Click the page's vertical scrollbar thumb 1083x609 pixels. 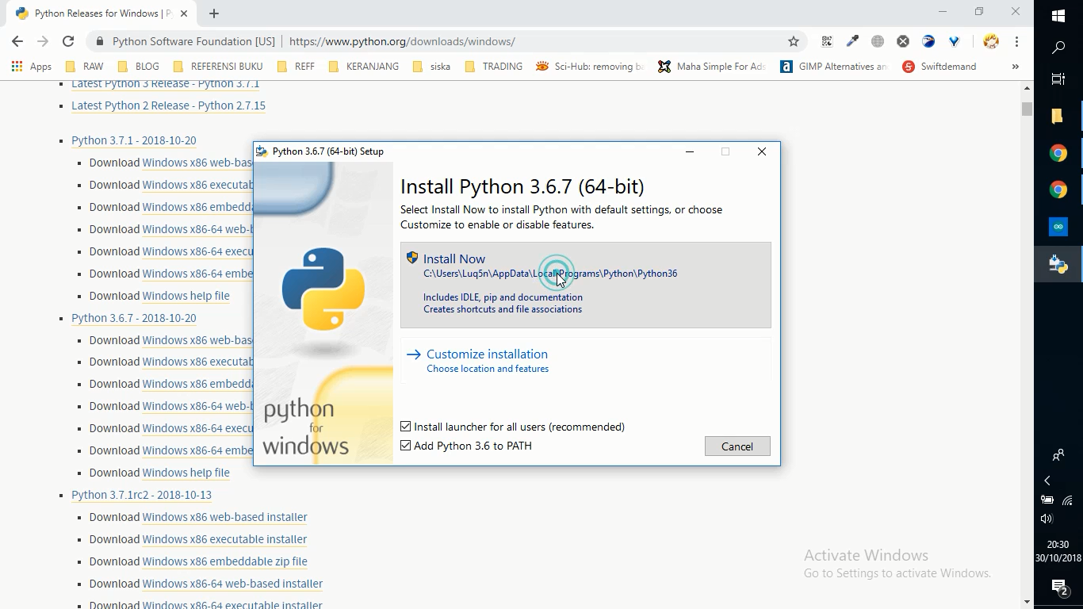coord(1027,109)
